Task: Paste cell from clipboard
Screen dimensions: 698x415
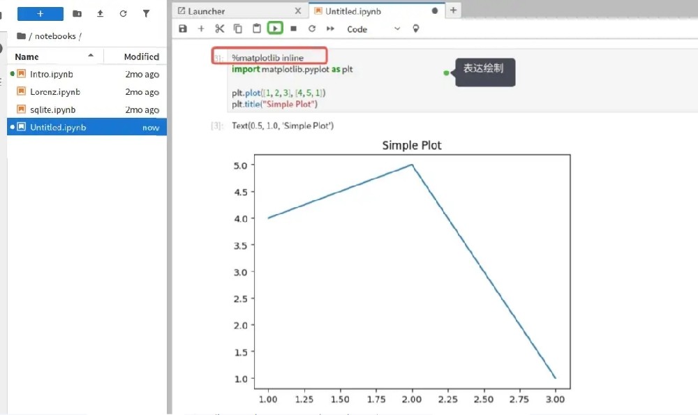Action: tap(256, 29)
